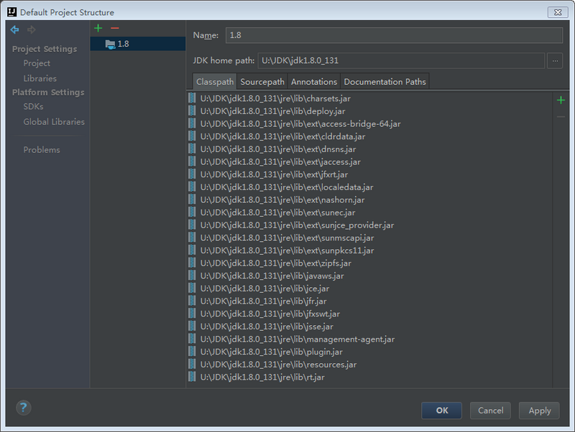Open the Documentation Paths tab
This screenshot has height=432, width=575.
tap(385, 82)
